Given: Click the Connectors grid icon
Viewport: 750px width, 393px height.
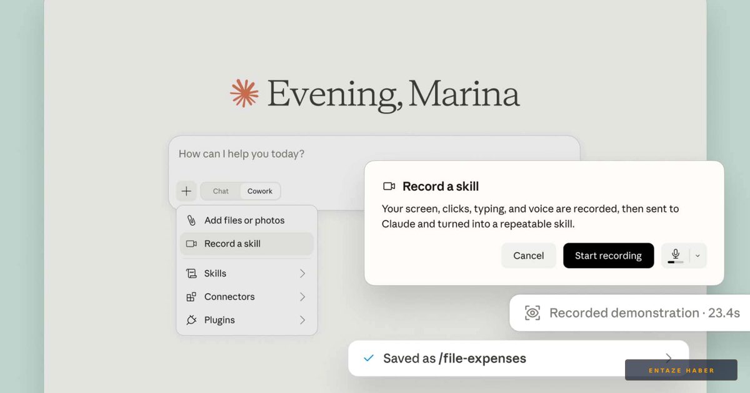Looking at the screenshot, I should point(191,297).
